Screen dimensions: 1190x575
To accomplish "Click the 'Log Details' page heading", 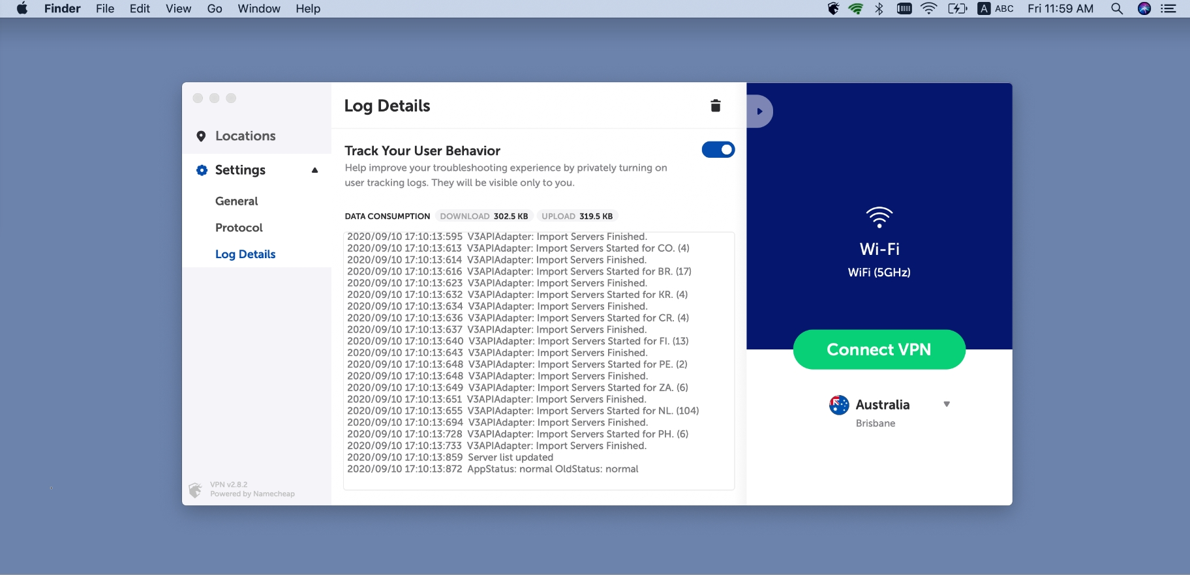I will (x=387, y=106).
